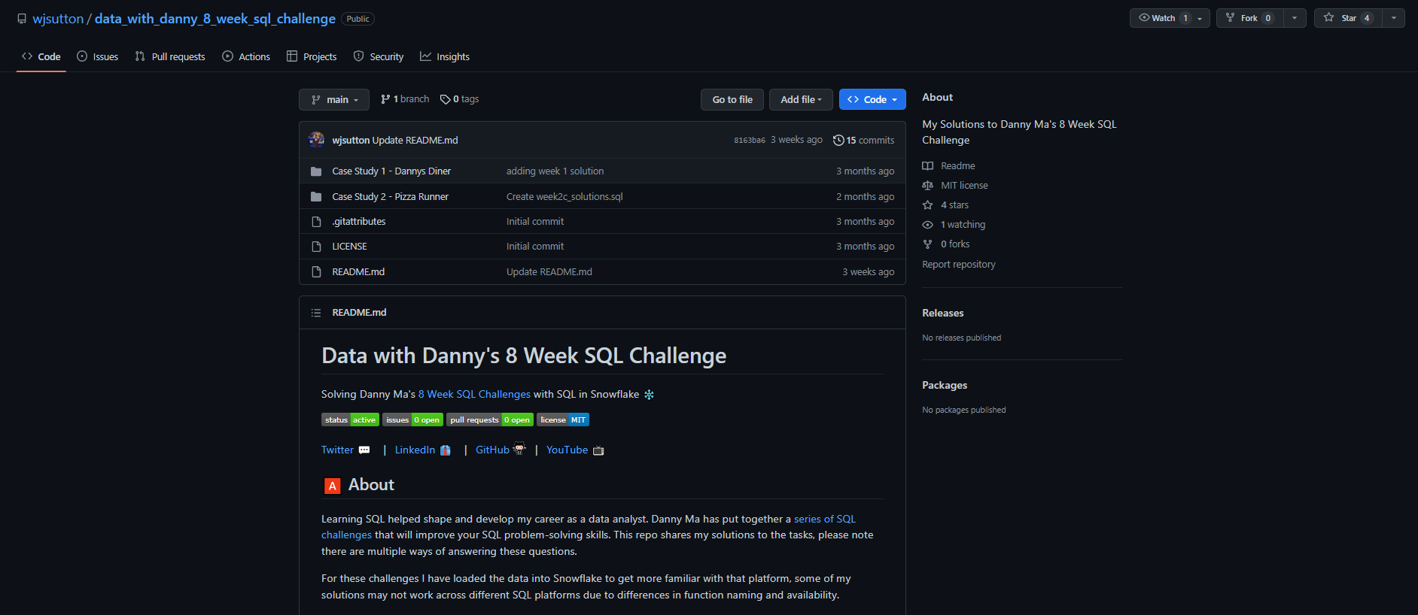1418x615 pixels.
Task: Click the tags icon showing 0 tags
Action: [445, 99]
